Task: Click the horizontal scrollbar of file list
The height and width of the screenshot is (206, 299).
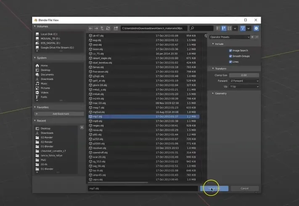Action: click(x=118, y=183)
